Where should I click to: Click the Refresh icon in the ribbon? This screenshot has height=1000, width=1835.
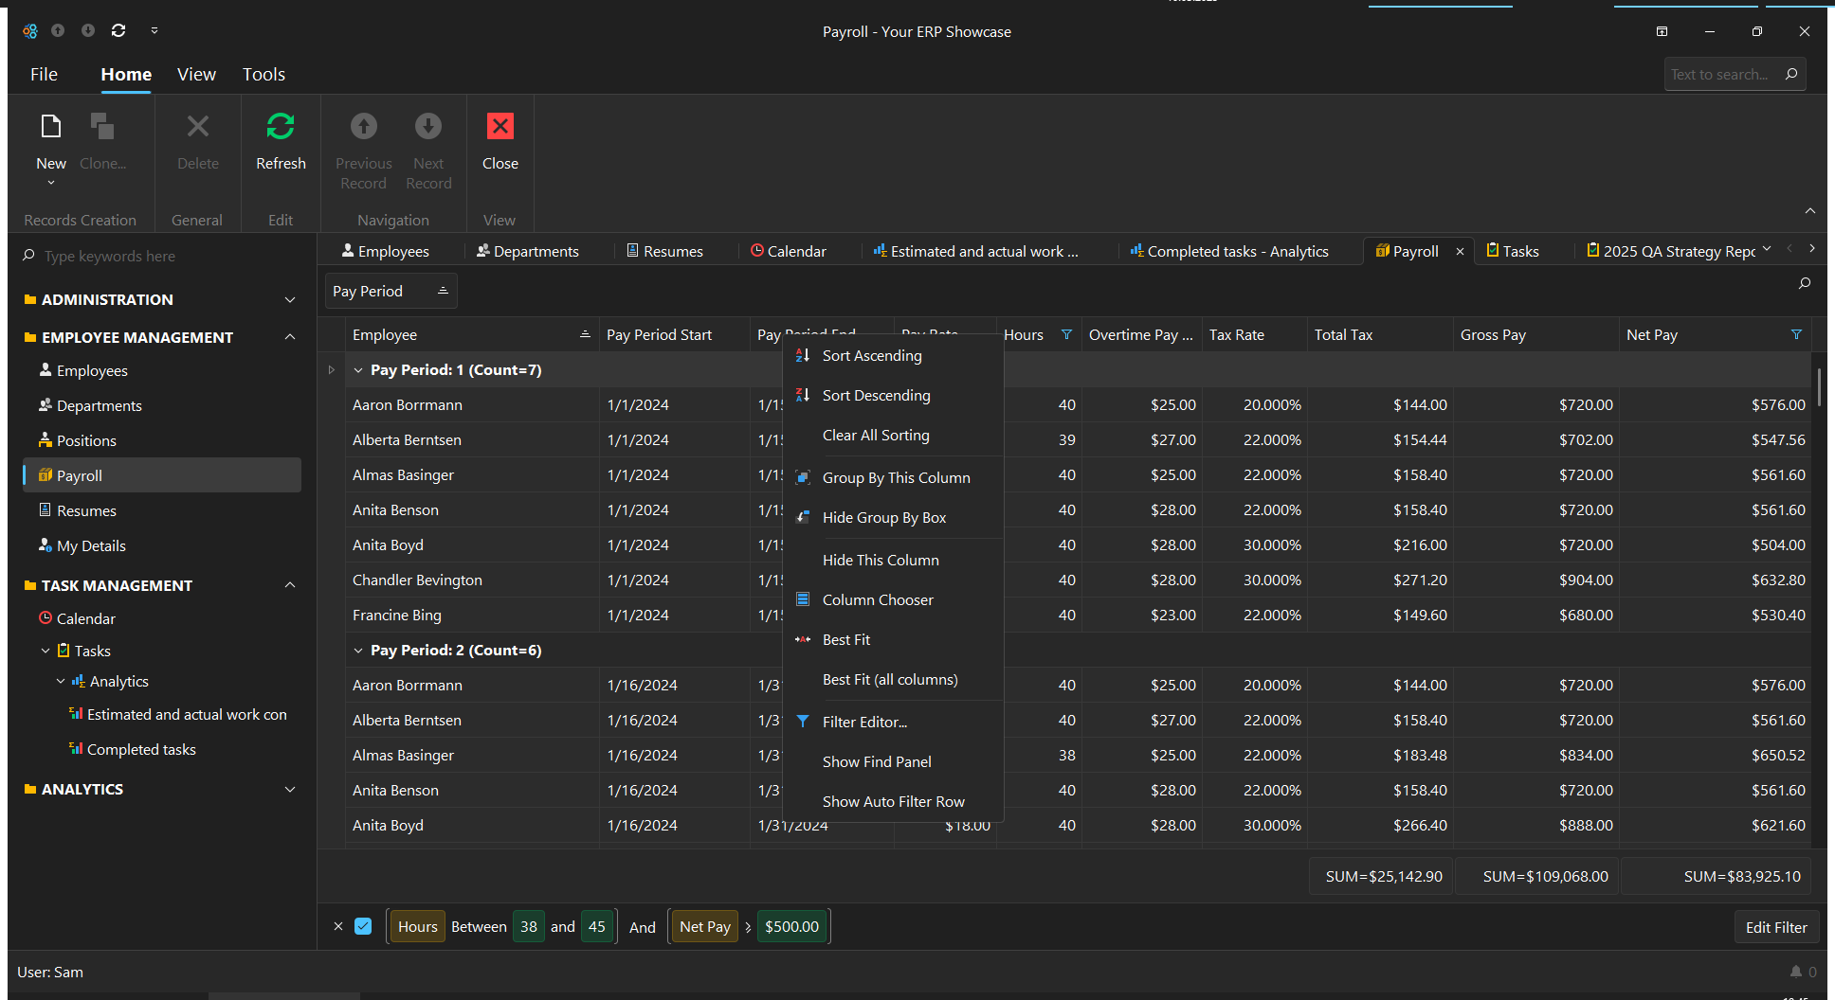[x=281, y=127]
